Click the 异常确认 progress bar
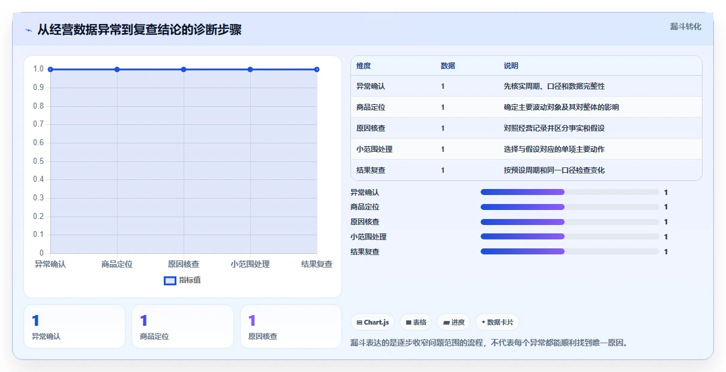 click(x=570, y=192)
